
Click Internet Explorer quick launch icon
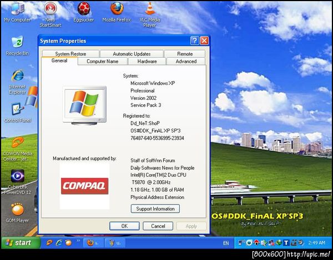(59, 243)
